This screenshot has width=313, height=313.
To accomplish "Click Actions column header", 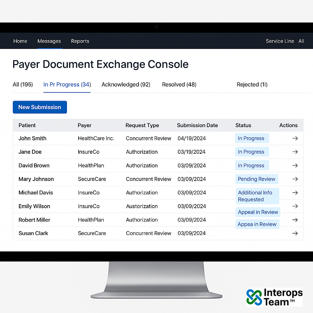I will (288, 125).
